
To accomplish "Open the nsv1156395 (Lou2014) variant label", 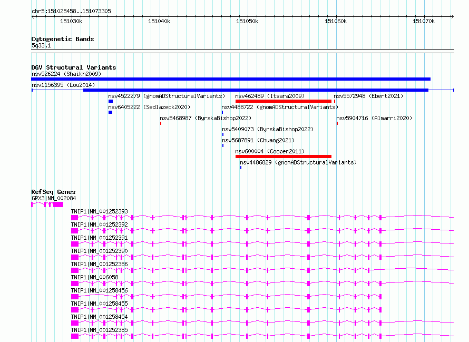I will pyautogui.click(x=63, y=85).
